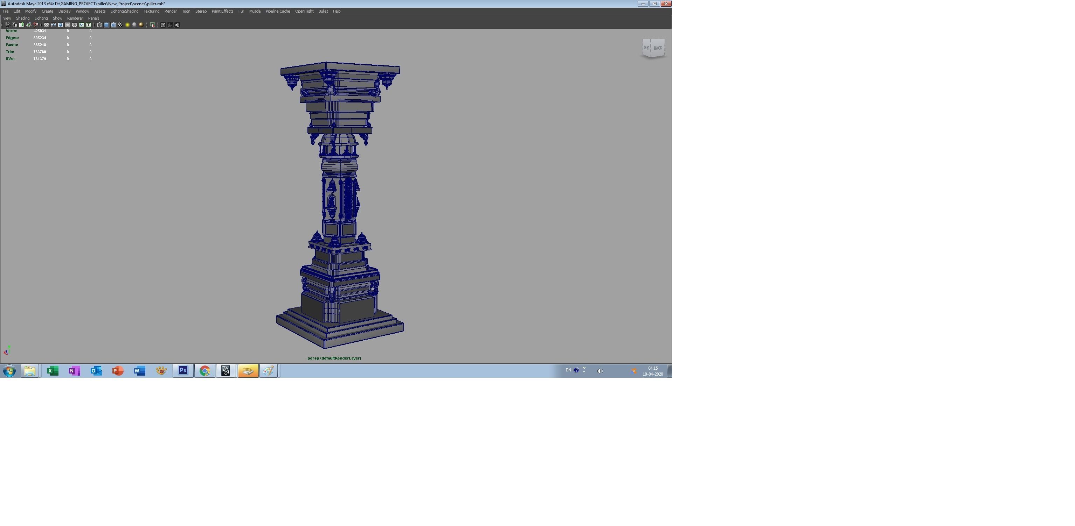Screen dimensions: 1075x526
Task: Open the Assets menu
Action: pos(100,11)
